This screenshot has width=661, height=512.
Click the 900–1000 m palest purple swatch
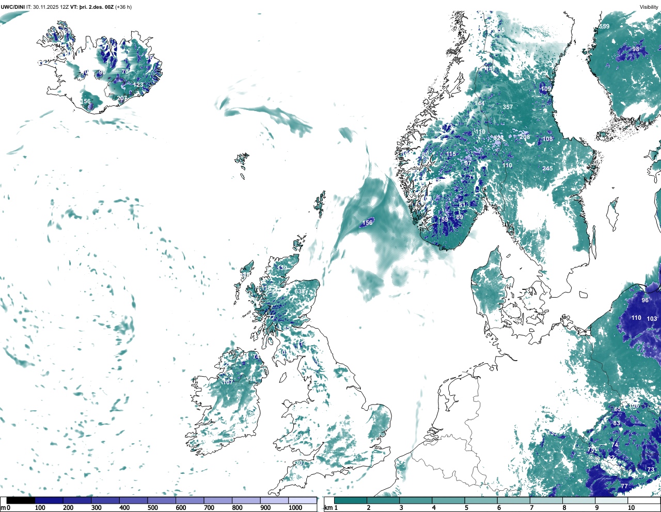274,500
